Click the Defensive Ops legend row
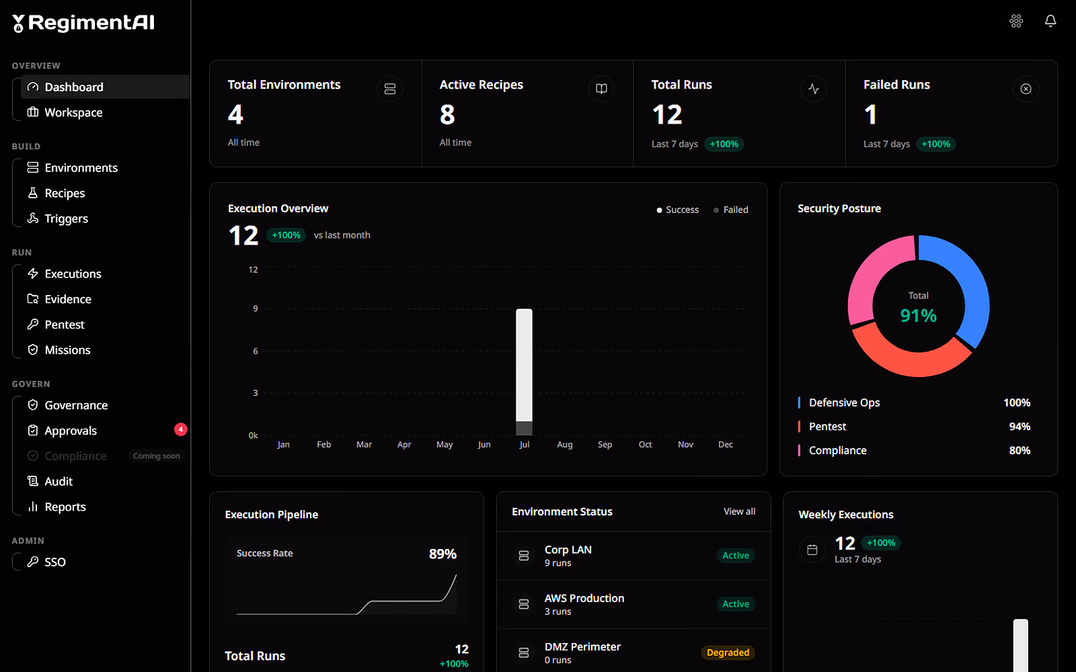The width and height of the screenshot is (1076, 672). [x=914, y=403]
